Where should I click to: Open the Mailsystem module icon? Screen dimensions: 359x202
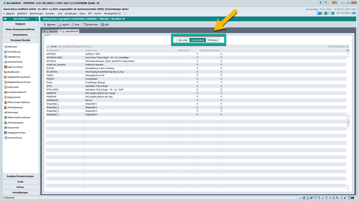tap(5, 47)
